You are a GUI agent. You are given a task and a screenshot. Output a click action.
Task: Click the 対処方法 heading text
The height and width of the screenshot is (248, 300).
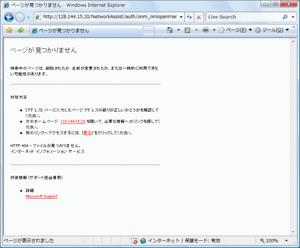pos(18,97)
